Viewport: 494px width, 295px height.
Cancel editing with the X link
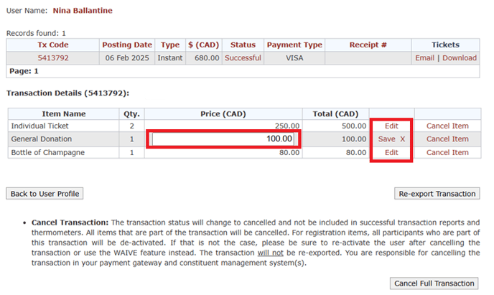[x=402, y=139]
